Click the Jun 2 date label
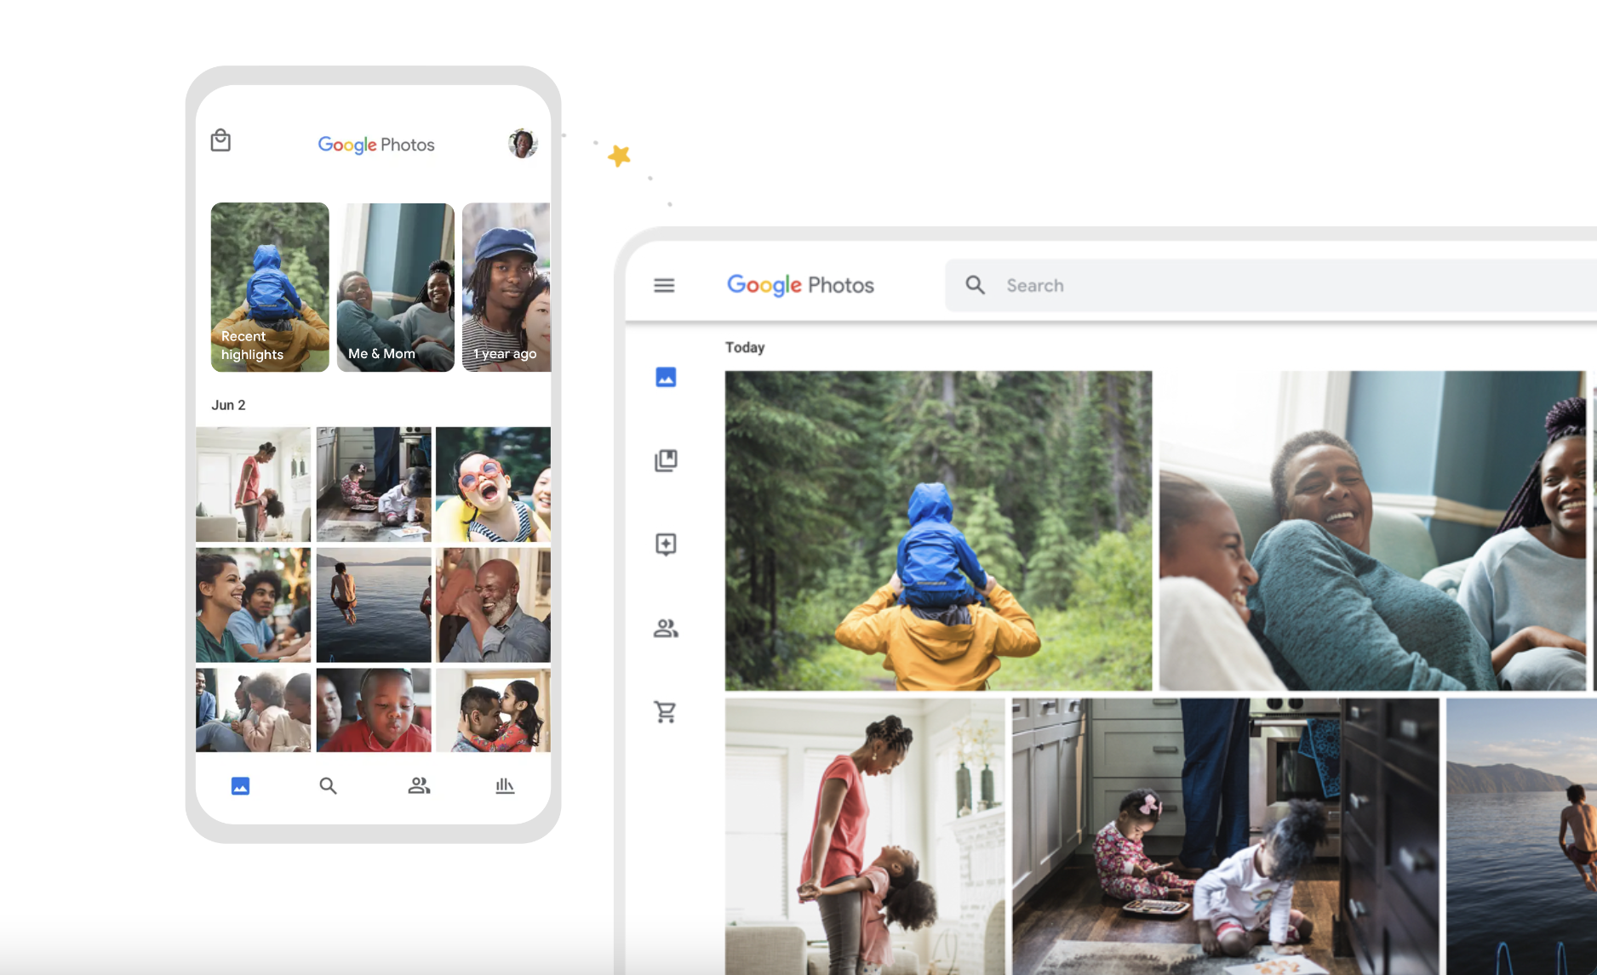 [x=228, y=405]
